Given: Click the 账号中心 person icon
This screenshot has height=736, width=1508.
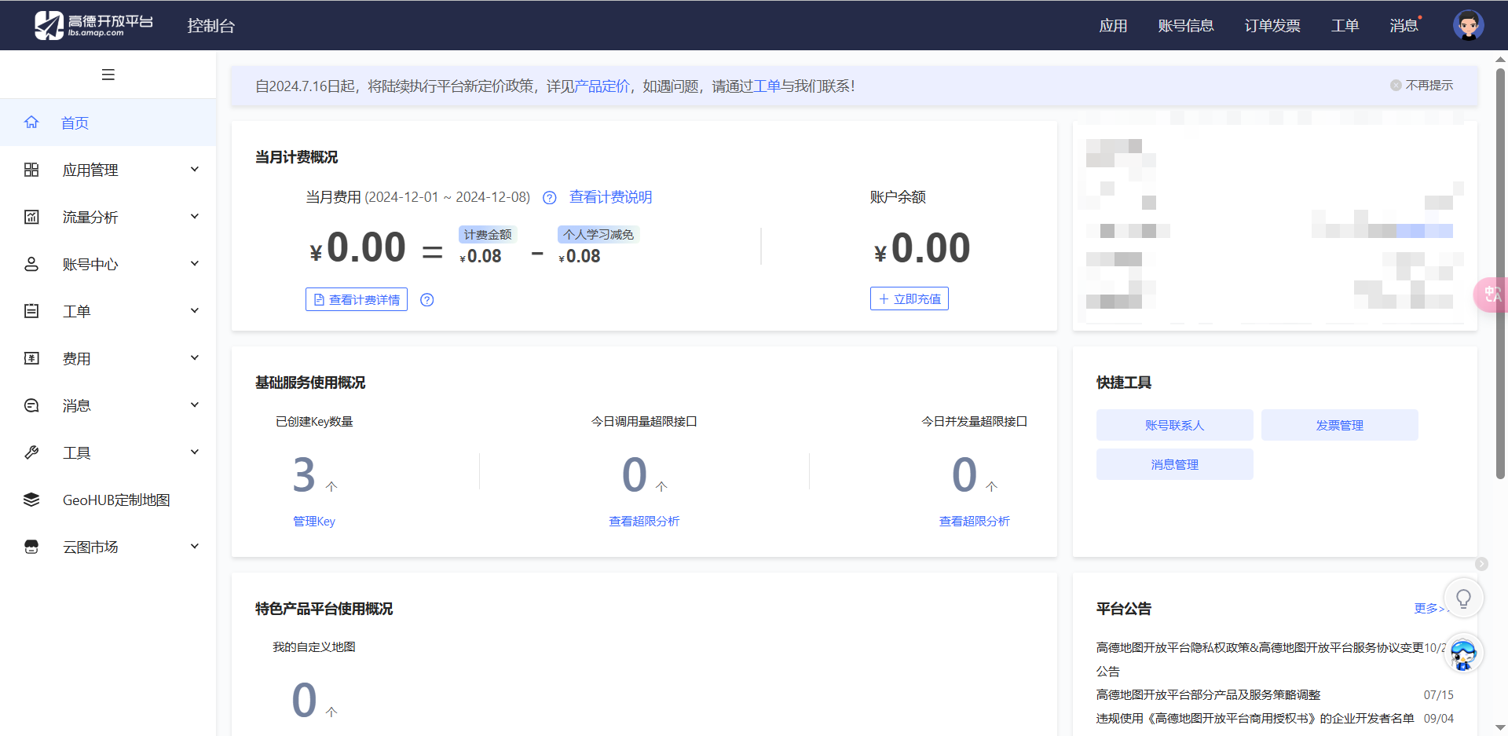Looking at the screenshot, I should click(31, 264).
